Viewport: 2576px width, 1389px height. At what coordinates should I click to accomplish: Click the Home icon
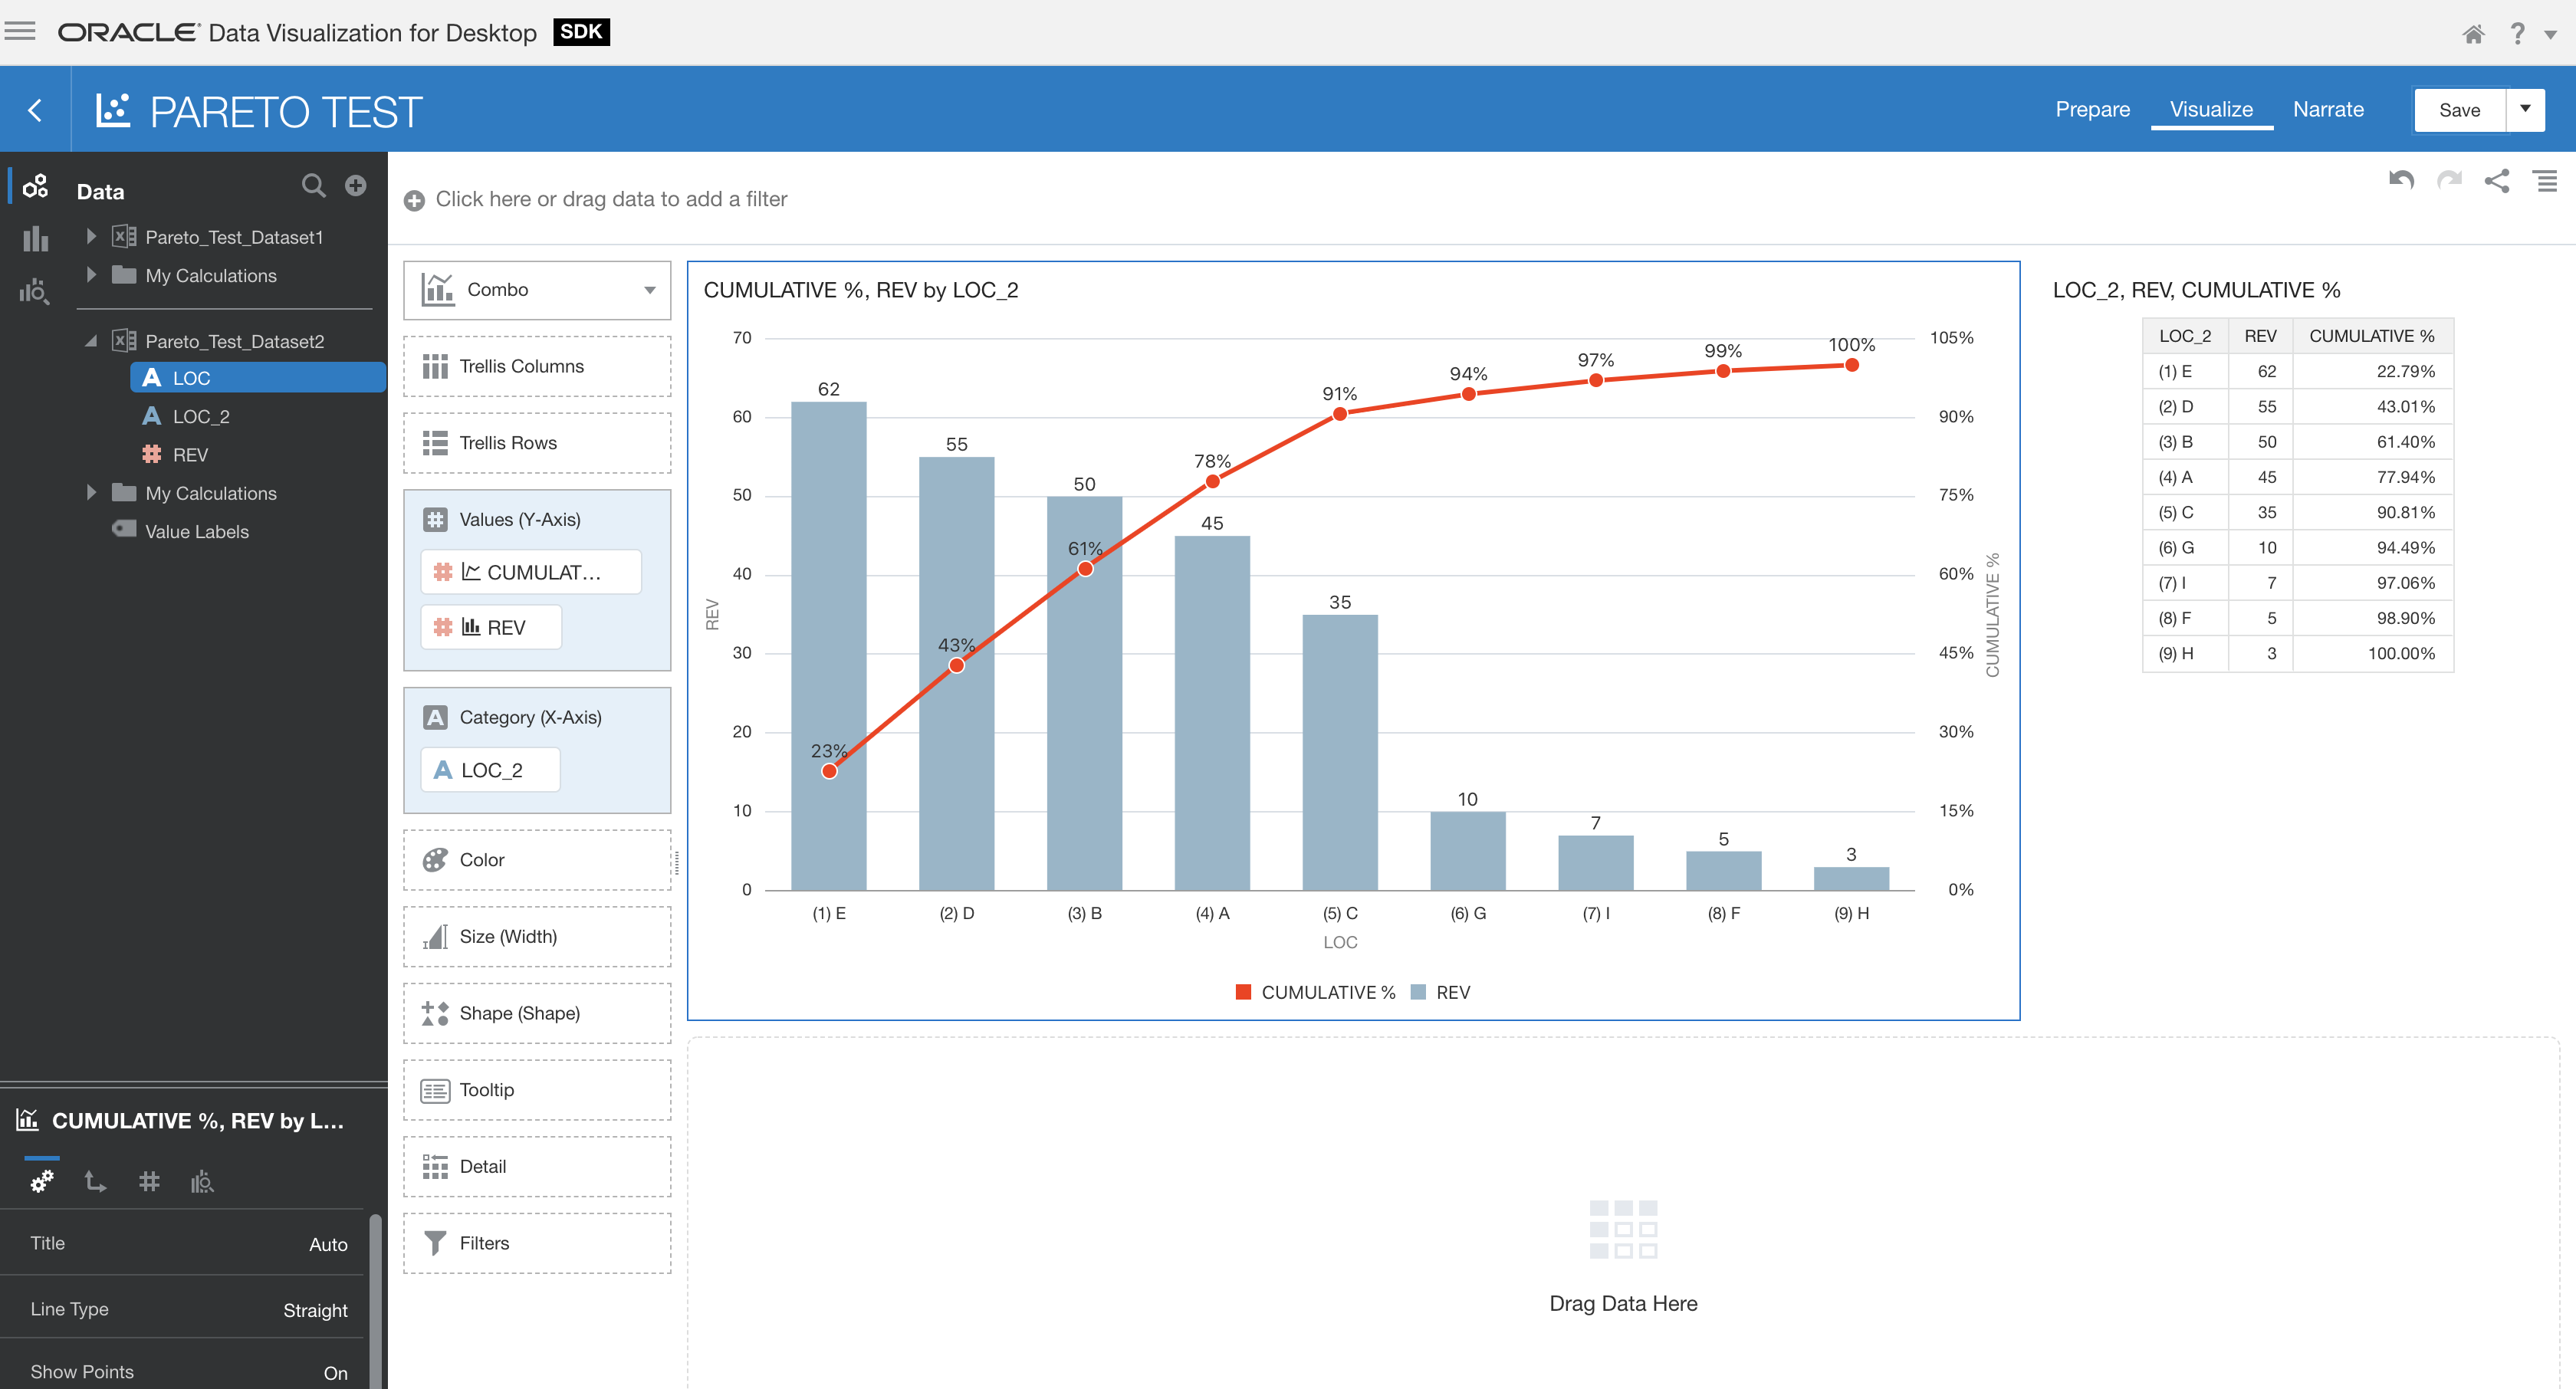tap(2473, 34)
